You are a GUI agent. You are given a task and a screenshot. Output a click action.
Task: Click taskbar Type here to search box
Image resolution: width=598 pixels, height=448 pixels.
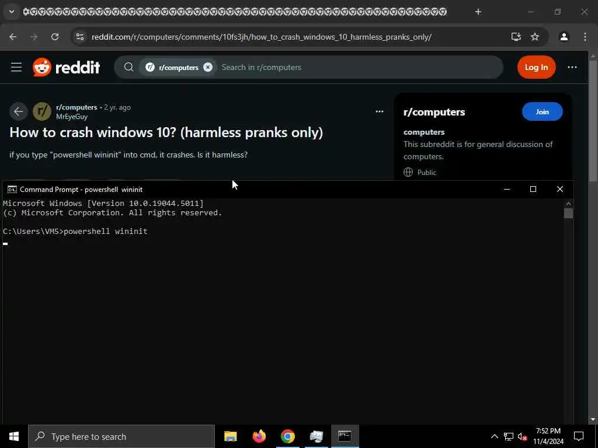(121, 436)
